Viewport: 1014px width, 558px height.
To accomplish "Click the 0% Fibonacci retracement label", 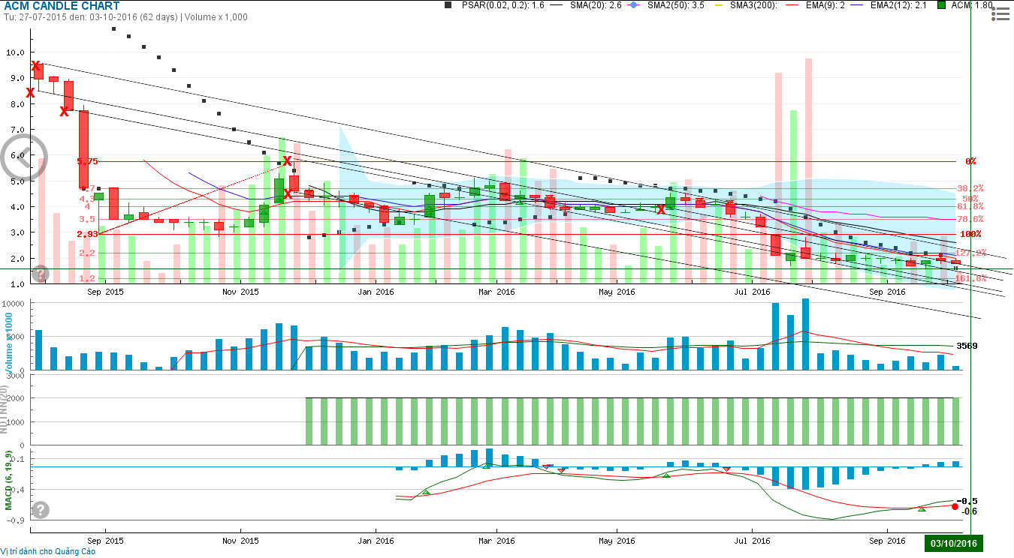I will (970, 161).
